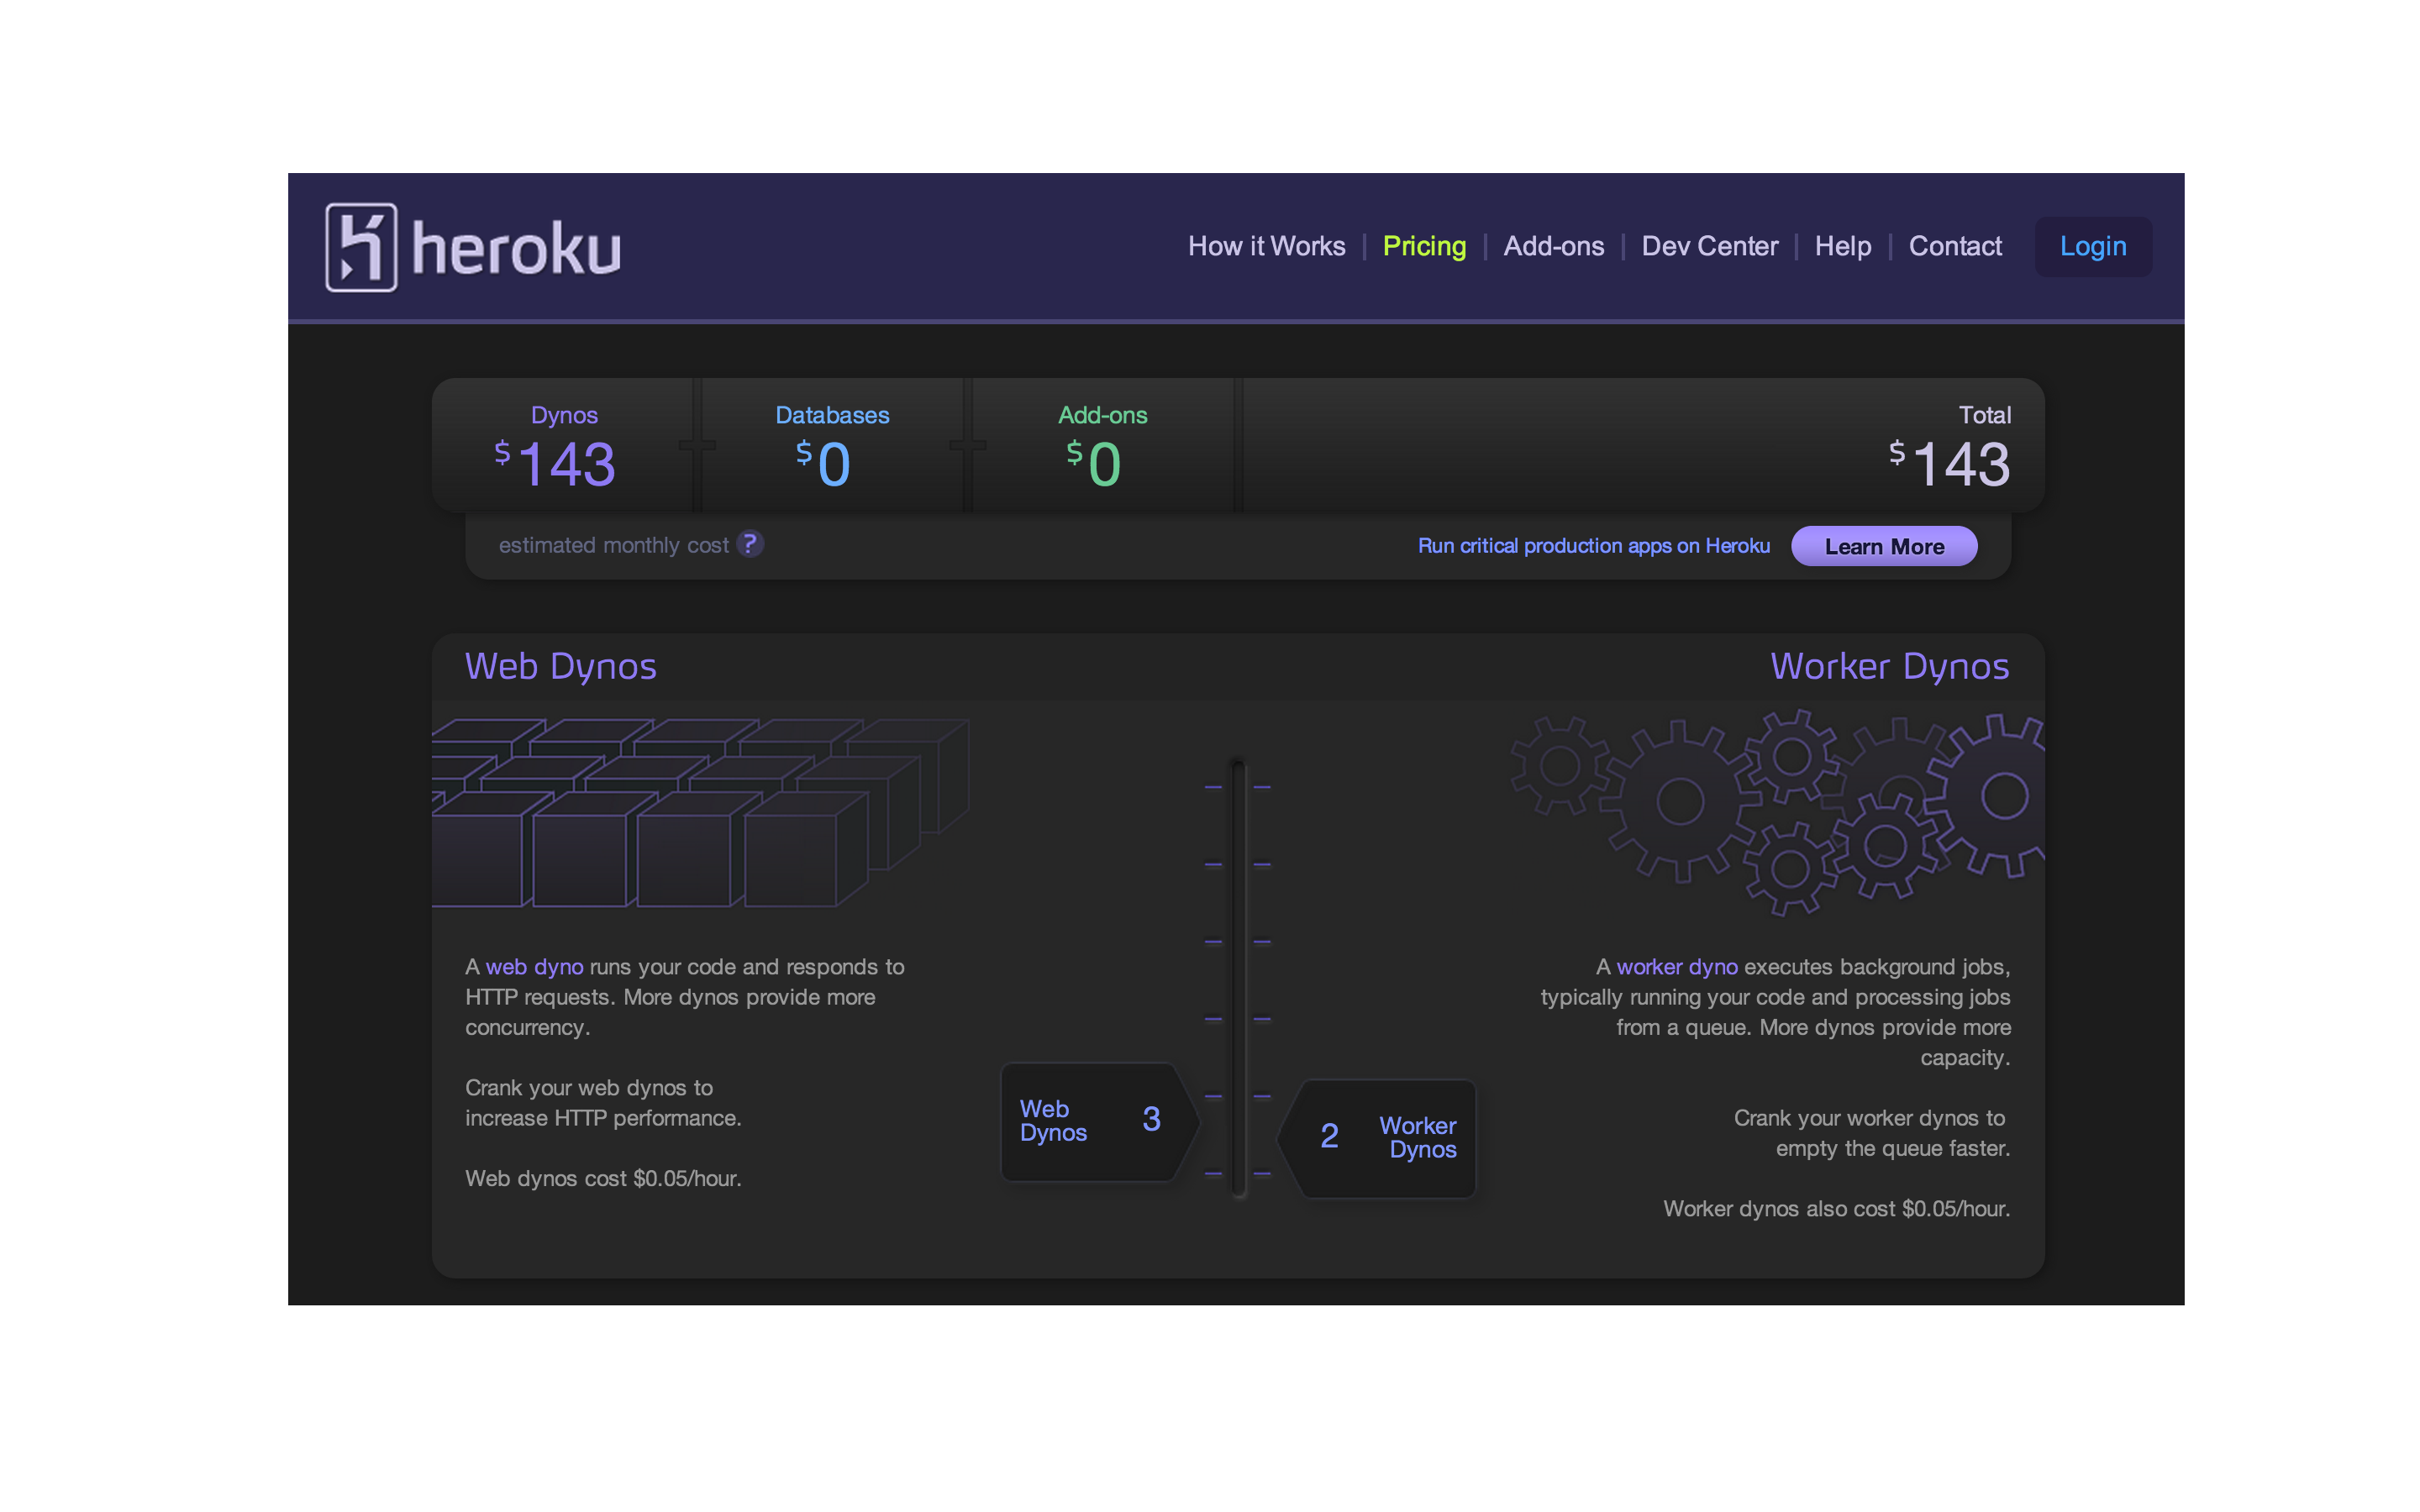Click the Web Dynos heading
The height and width of the screenshot is (1512, 2420).
(560, 667)
